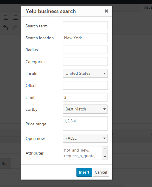Close the Yelp business search dialog
Image resolution: width=152 pixels, height=187 pixels.
(x=106, y=11)
